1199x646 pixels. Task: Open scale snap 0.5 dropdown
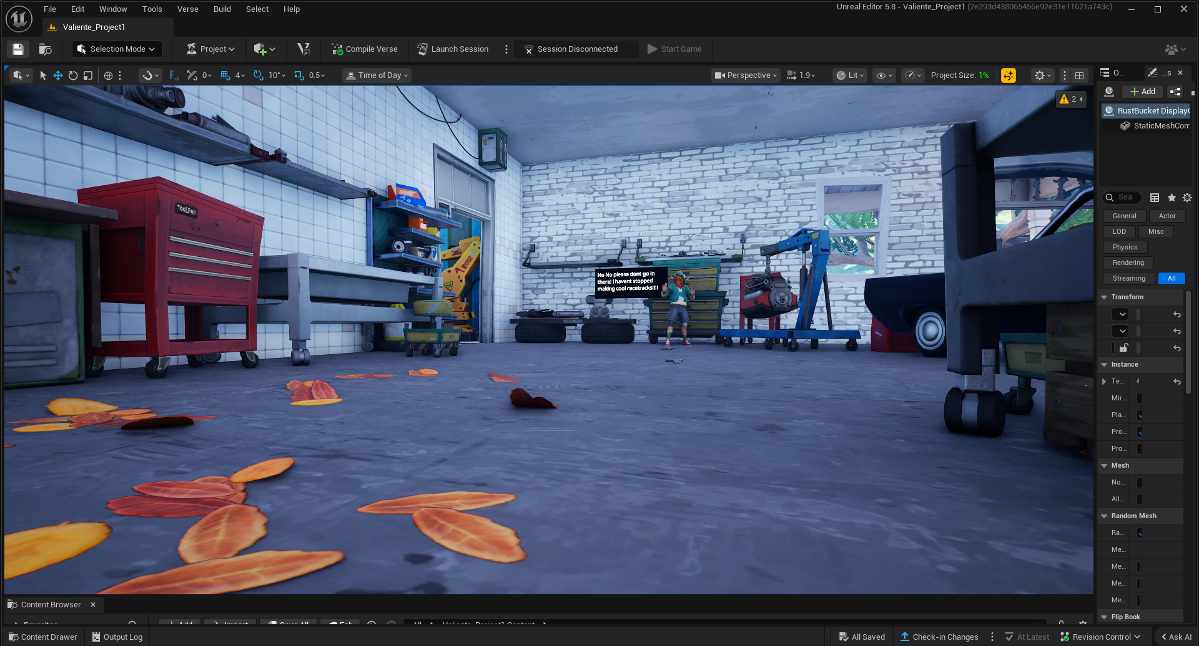coord(317,75)
